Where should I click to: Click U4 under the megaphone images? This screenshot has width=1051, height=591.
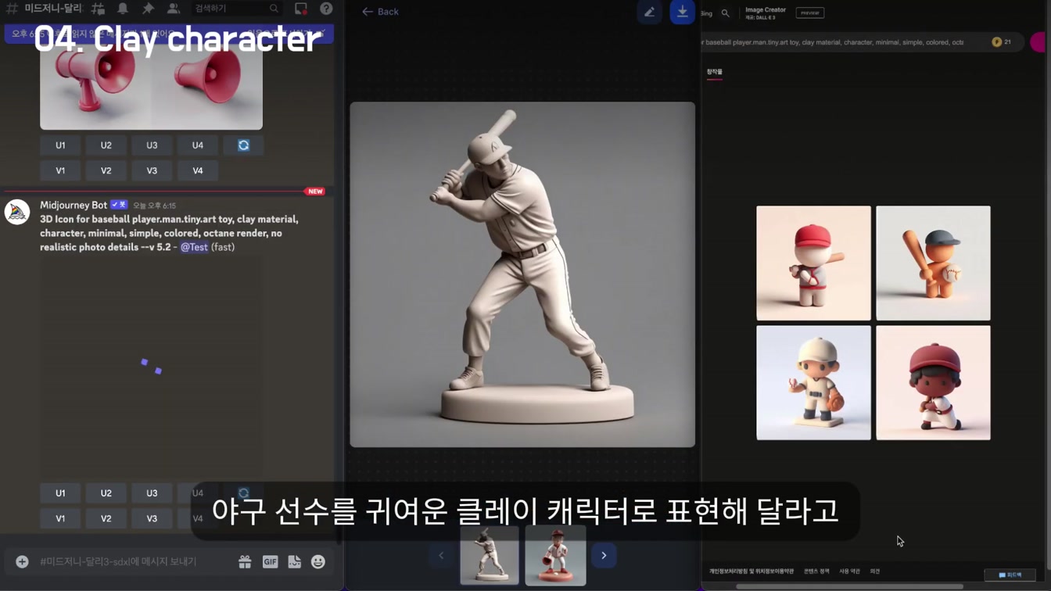198,145
